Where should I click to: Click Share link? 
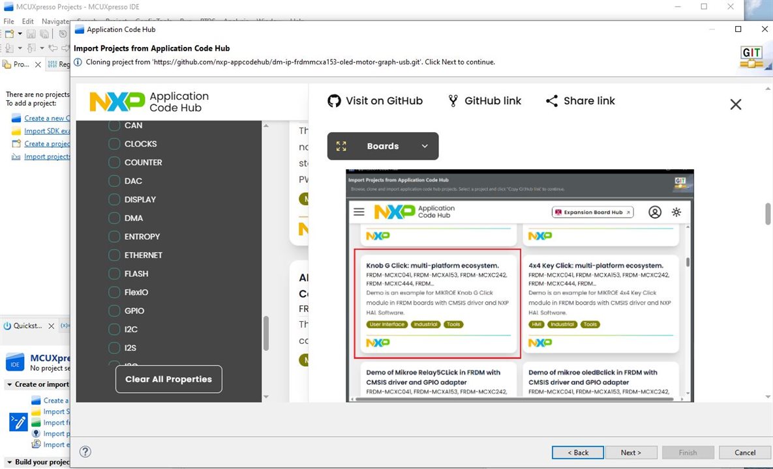[581, 101]
